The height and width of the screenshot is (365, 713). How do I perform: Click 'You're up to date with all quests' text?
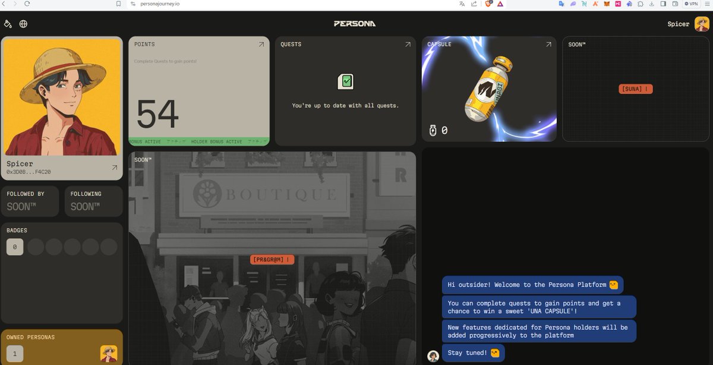tap(345, 105)
